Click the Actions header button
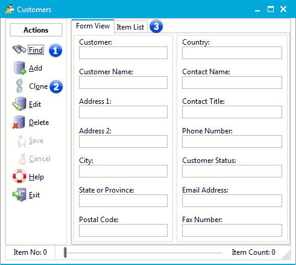 pyautogui.click(x=36, y=30)
